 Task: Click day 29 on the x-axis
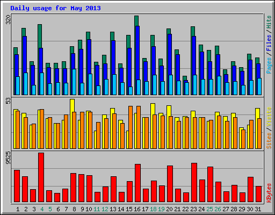point(242,209)
